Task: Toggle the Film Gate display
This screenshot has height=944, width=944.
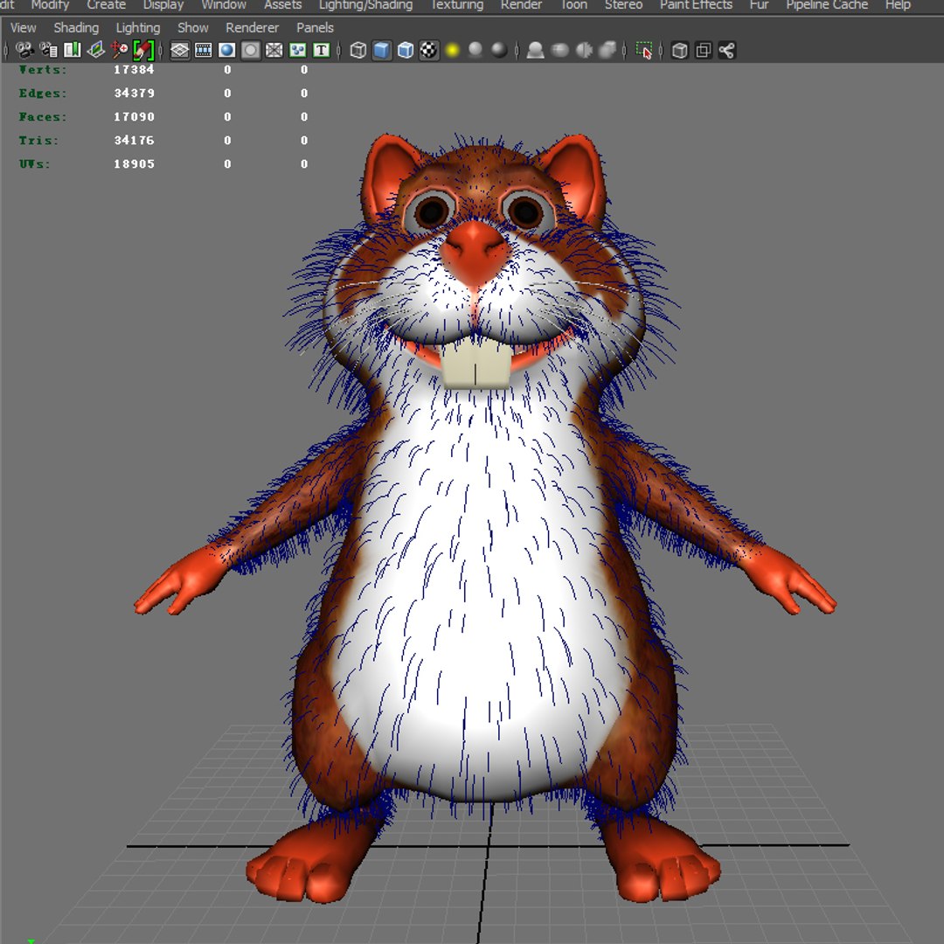Action: [x=204, y=50]
